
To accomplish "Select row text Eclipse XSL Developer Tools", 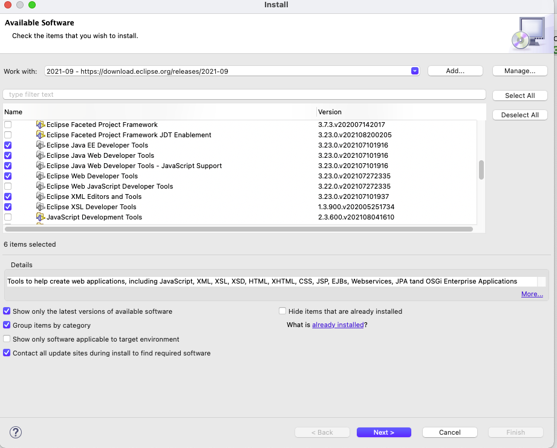I will [92, 207].
